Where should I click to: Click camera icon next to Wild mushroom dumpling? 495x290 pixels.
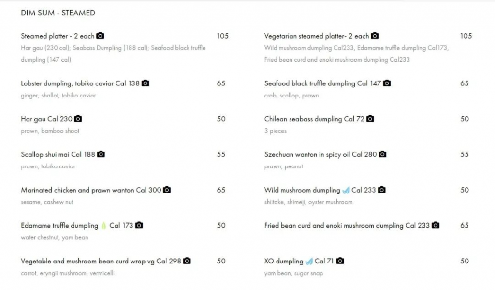pos(381,190)
